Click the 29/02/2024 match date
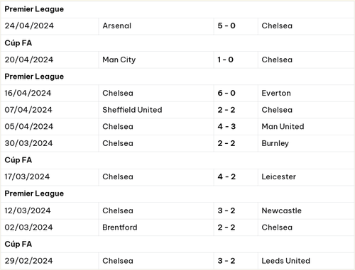This screenshot has height=270, width=355. tap(28, 261)
